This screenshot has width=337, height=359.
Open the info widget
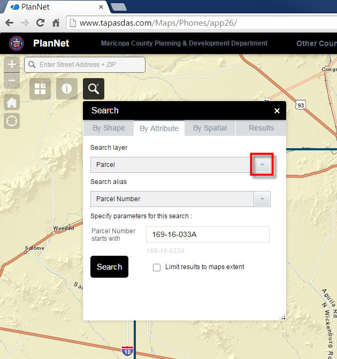67,89
